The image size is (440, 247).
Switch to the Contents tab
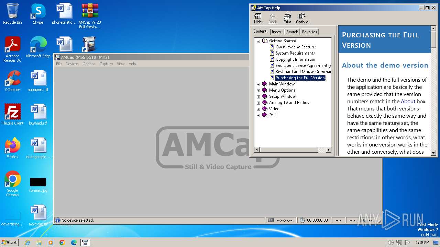click(x=261, y=31)
